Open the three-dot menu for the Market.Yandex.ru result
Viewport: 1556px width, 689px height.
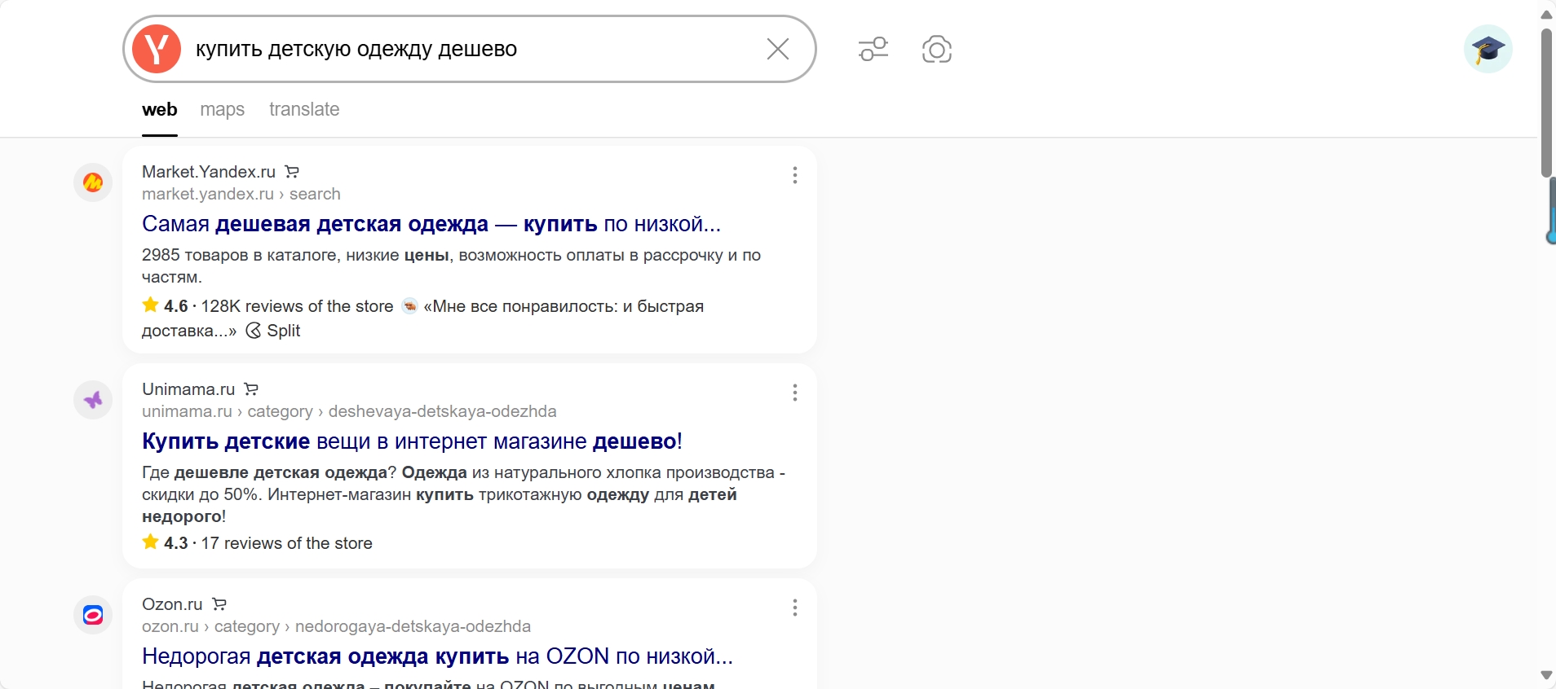tap(795, 175)
